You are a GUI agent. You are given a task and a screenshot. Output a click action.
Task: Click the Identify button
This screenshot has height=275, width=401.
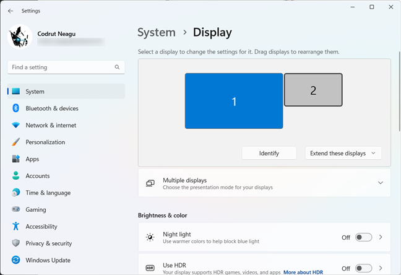click(x=269, y=153)
